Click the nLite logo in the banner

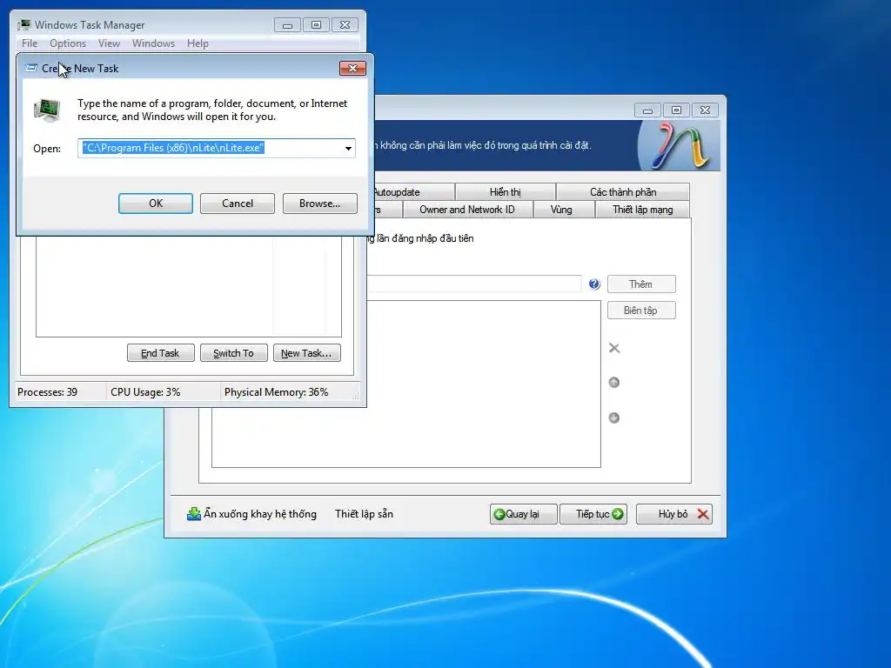tap(680, 145)
